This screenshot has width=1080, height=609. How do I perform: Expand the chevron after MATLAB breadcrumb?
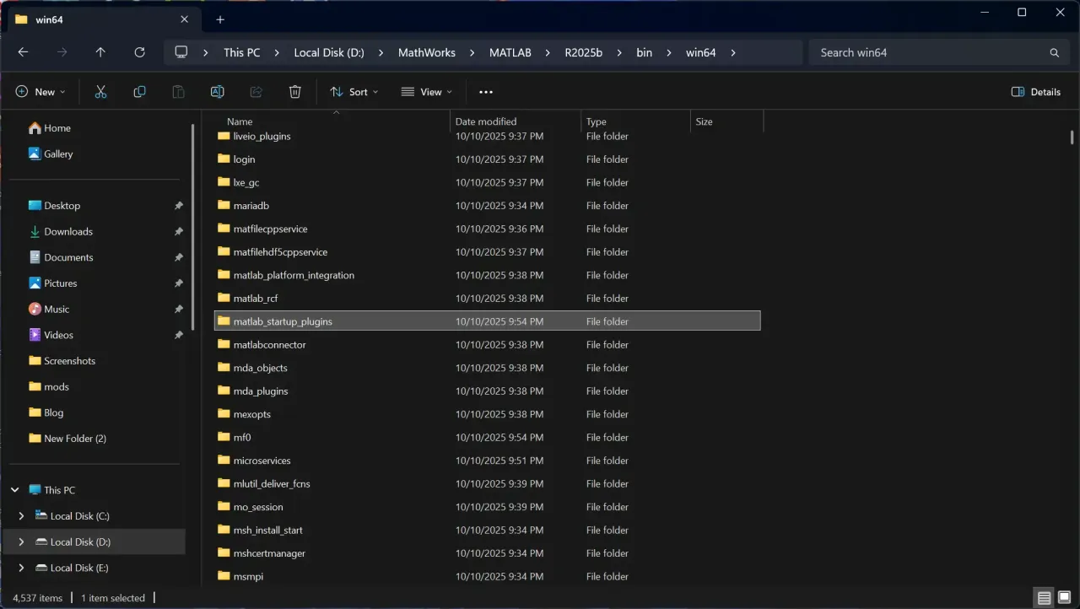pyautogui.click(x=548, y=52)
